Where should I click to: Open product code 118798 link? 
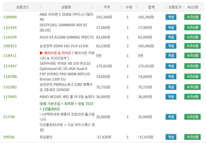click(10, 77)
